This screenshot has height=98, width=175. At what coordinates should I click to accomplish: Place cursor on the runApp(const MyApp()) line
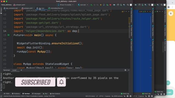pyautogui.click(x=34, y=52)
